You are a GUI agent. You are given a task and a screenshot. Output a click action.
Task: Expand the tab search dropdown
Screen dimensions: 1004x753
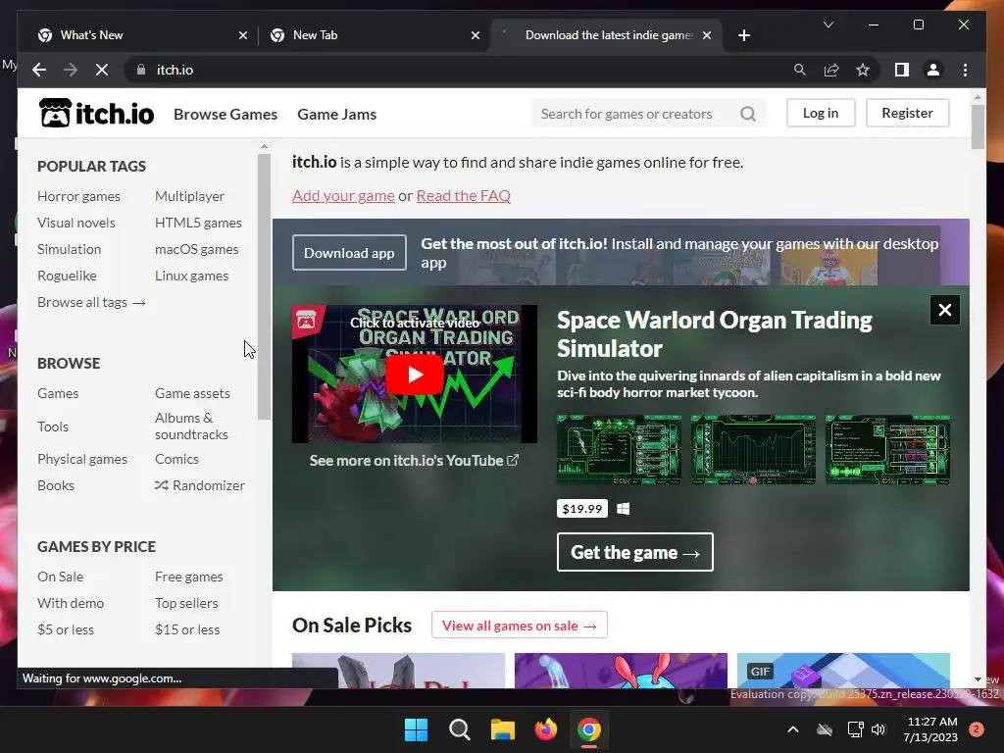pos(828,25)
